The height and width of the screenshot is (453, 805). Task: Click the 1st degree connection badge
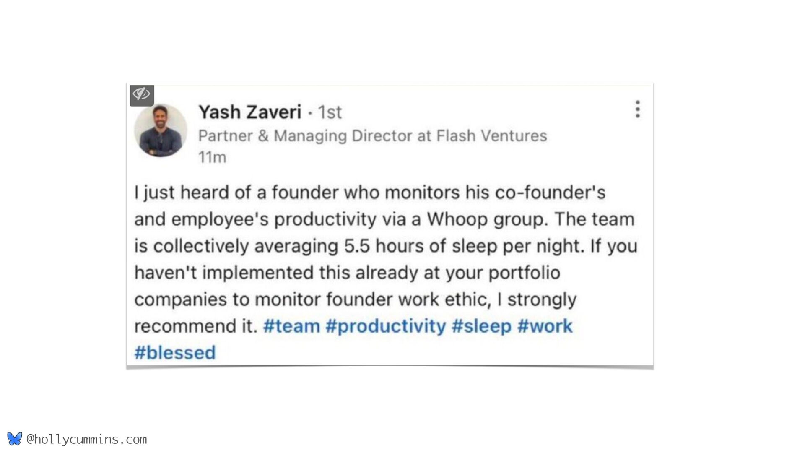click(330, 112)
